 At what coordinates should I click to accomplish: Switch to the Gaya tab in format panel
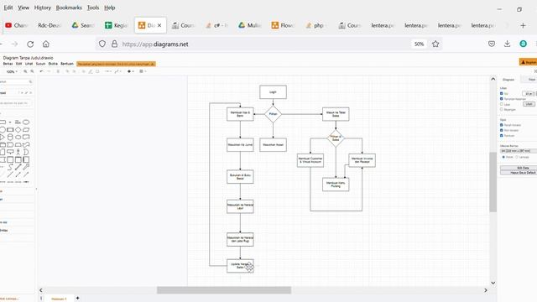(x=530, y=80)
